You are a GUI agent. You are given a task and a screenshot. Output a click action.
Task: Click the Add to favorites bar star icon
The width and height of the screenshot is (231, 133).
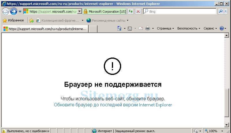point(31,21)
